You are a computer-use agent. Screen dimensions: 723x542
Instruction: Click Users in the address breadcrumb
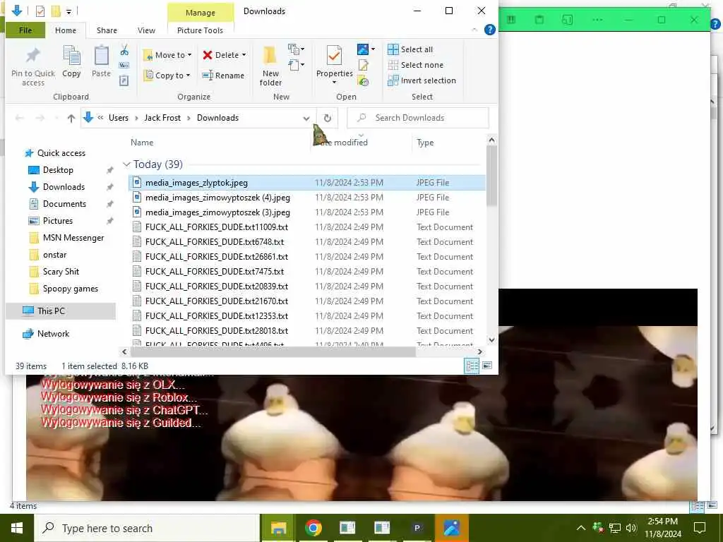coord(119,118)
